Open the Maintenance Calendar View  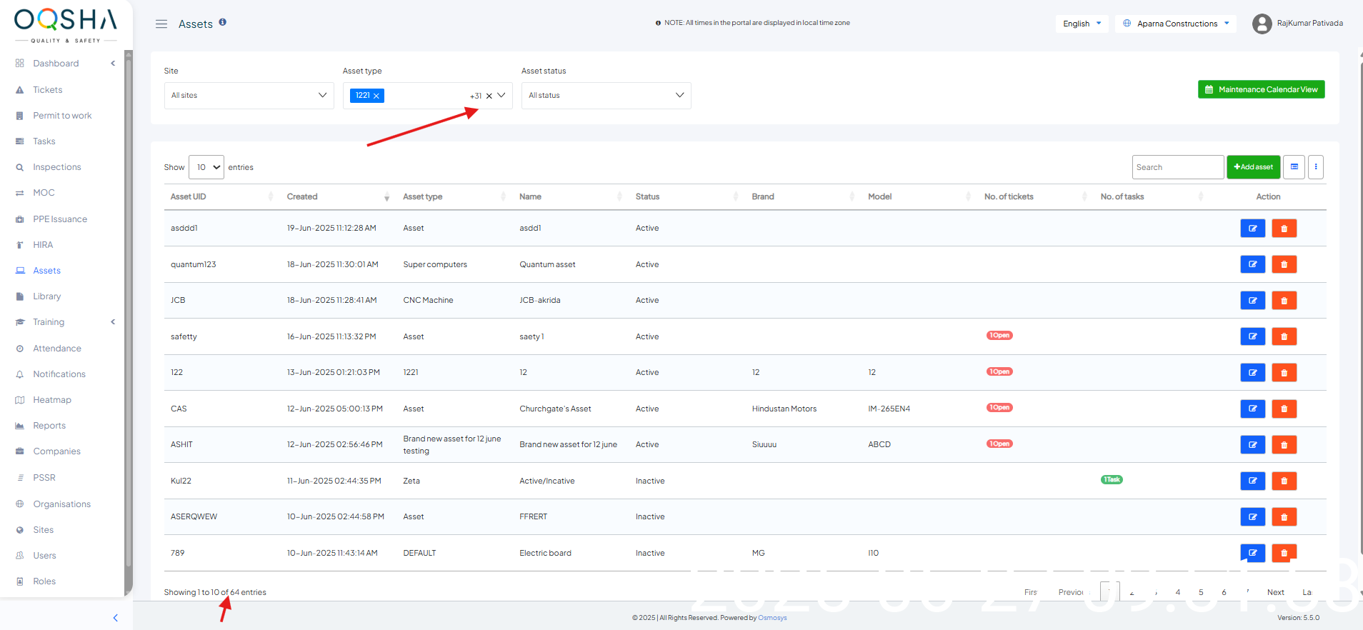click(x=1261, y=89)
